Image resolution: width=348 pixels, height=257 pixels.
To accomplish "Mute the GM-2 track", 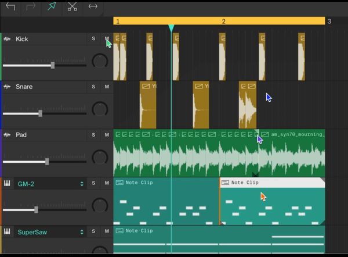I will (x=107, y=183).
